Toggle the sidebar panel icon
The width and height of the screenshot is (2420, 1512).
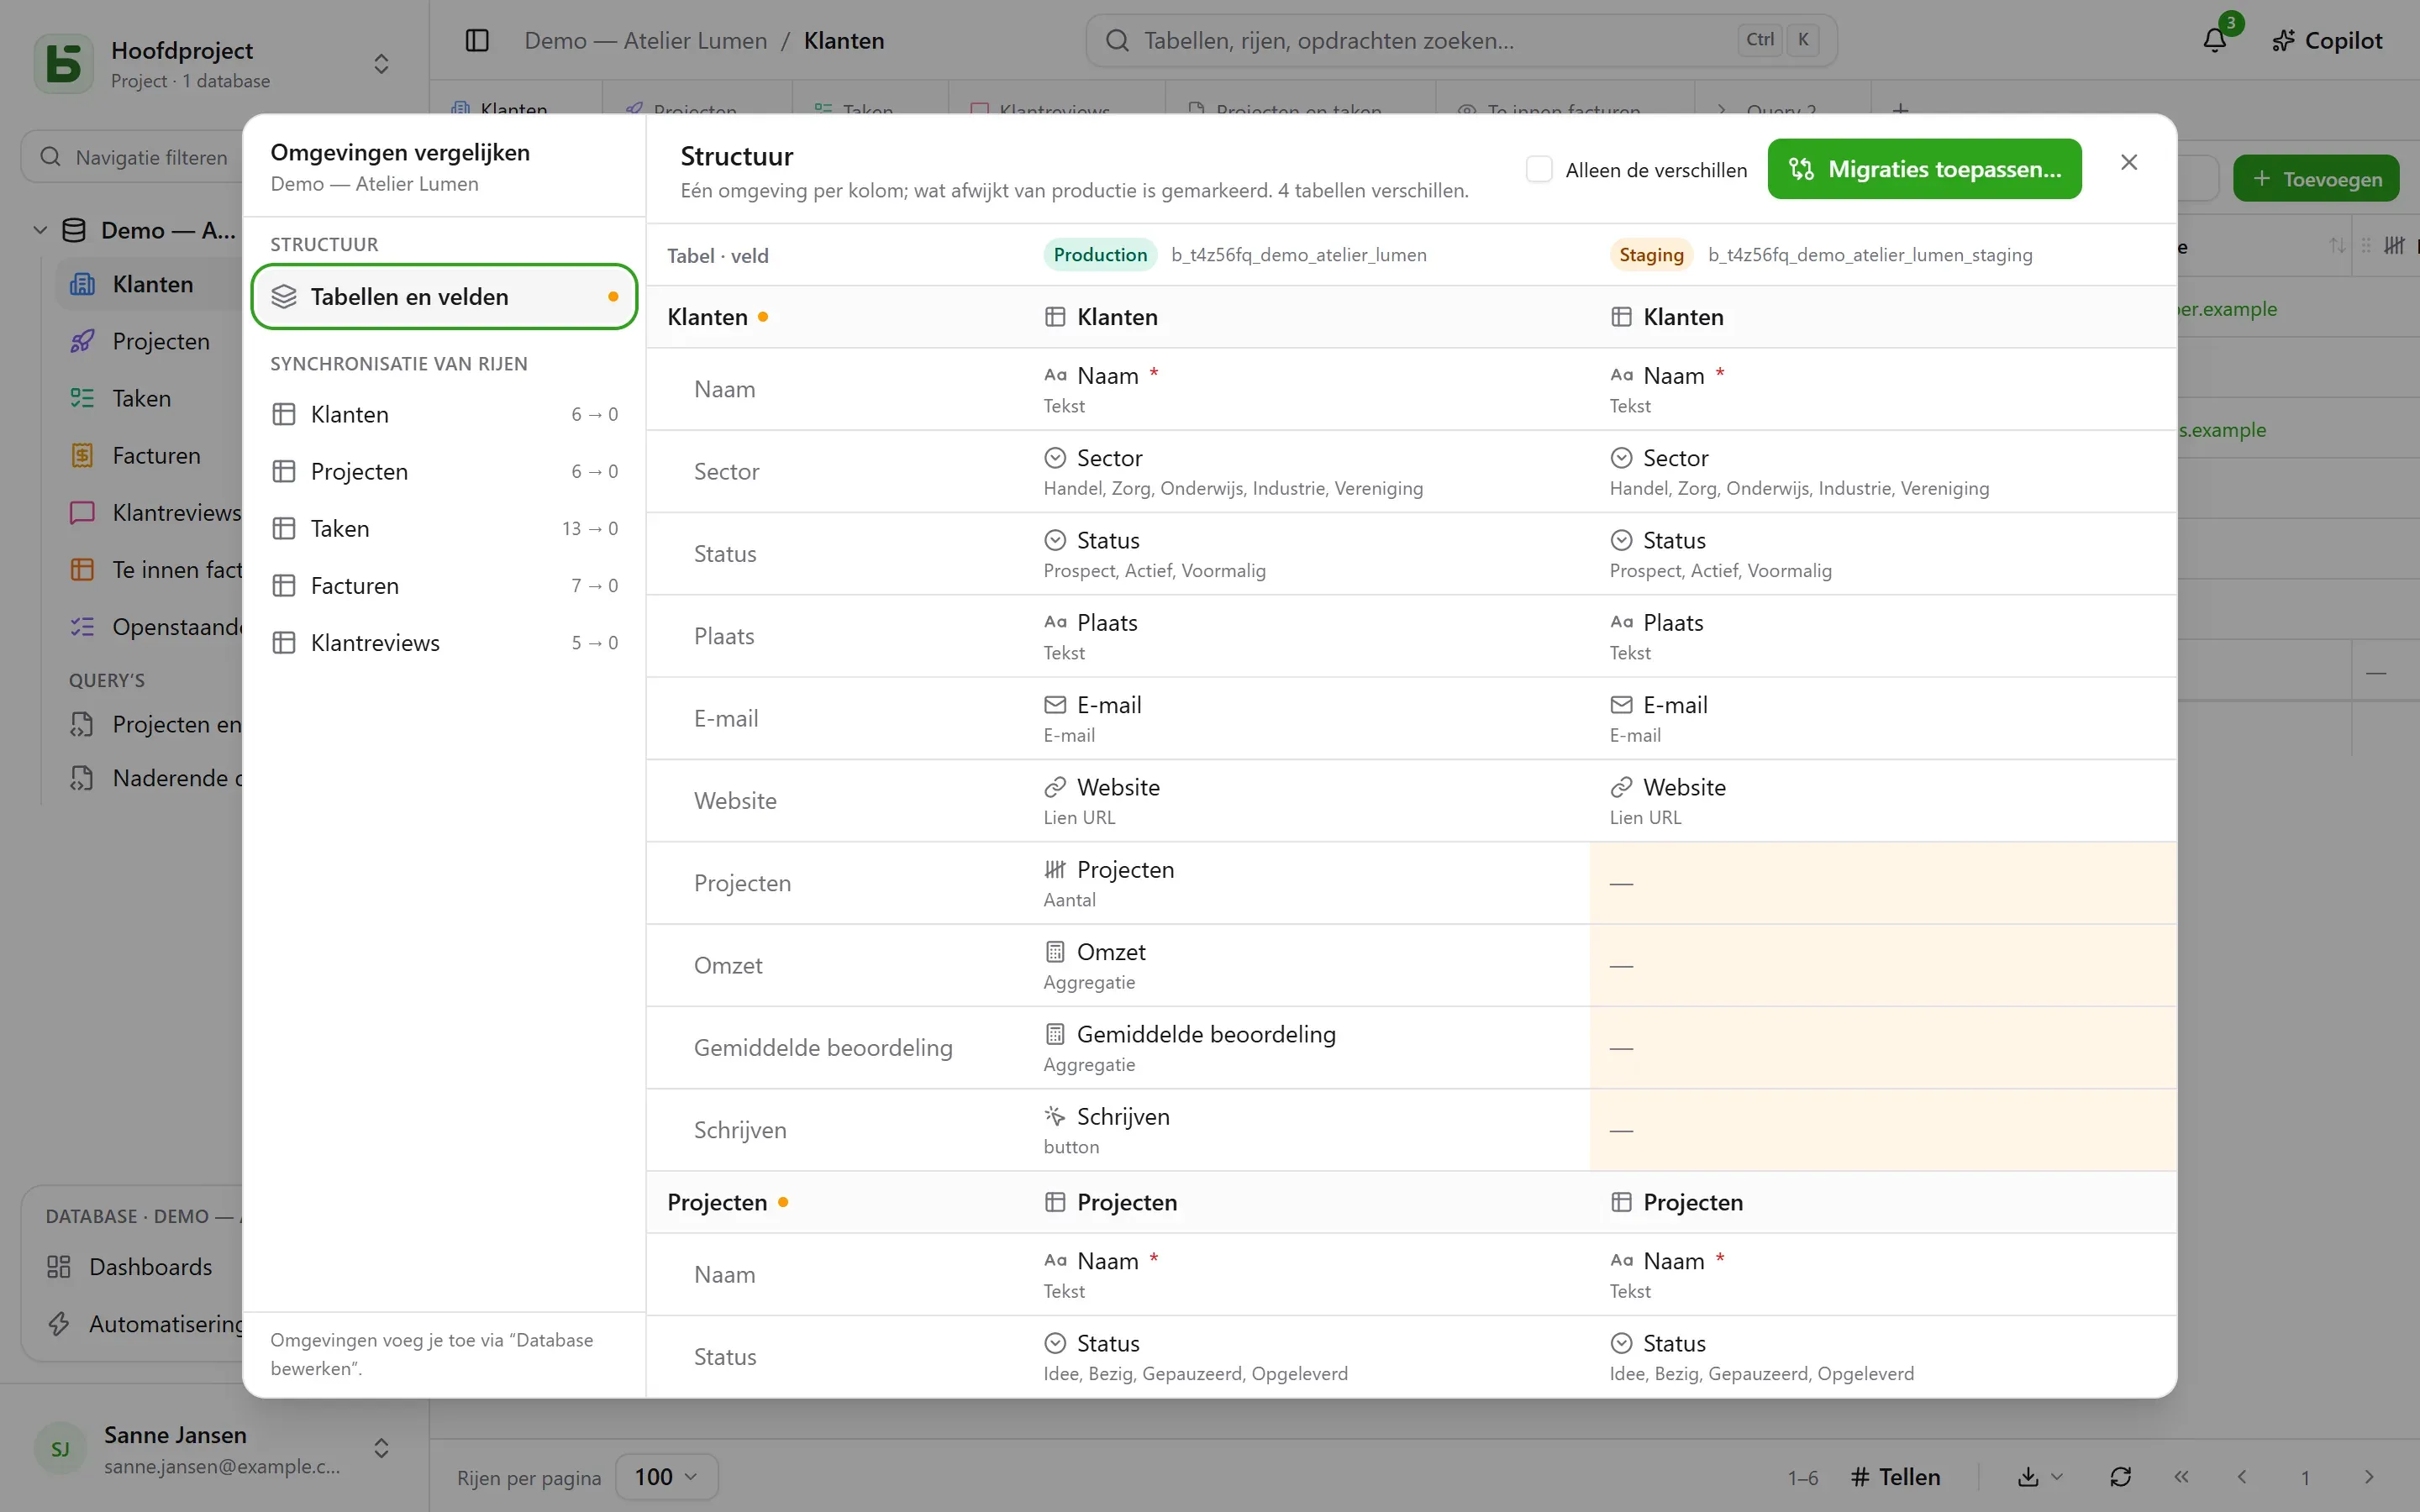pos(477,40)
